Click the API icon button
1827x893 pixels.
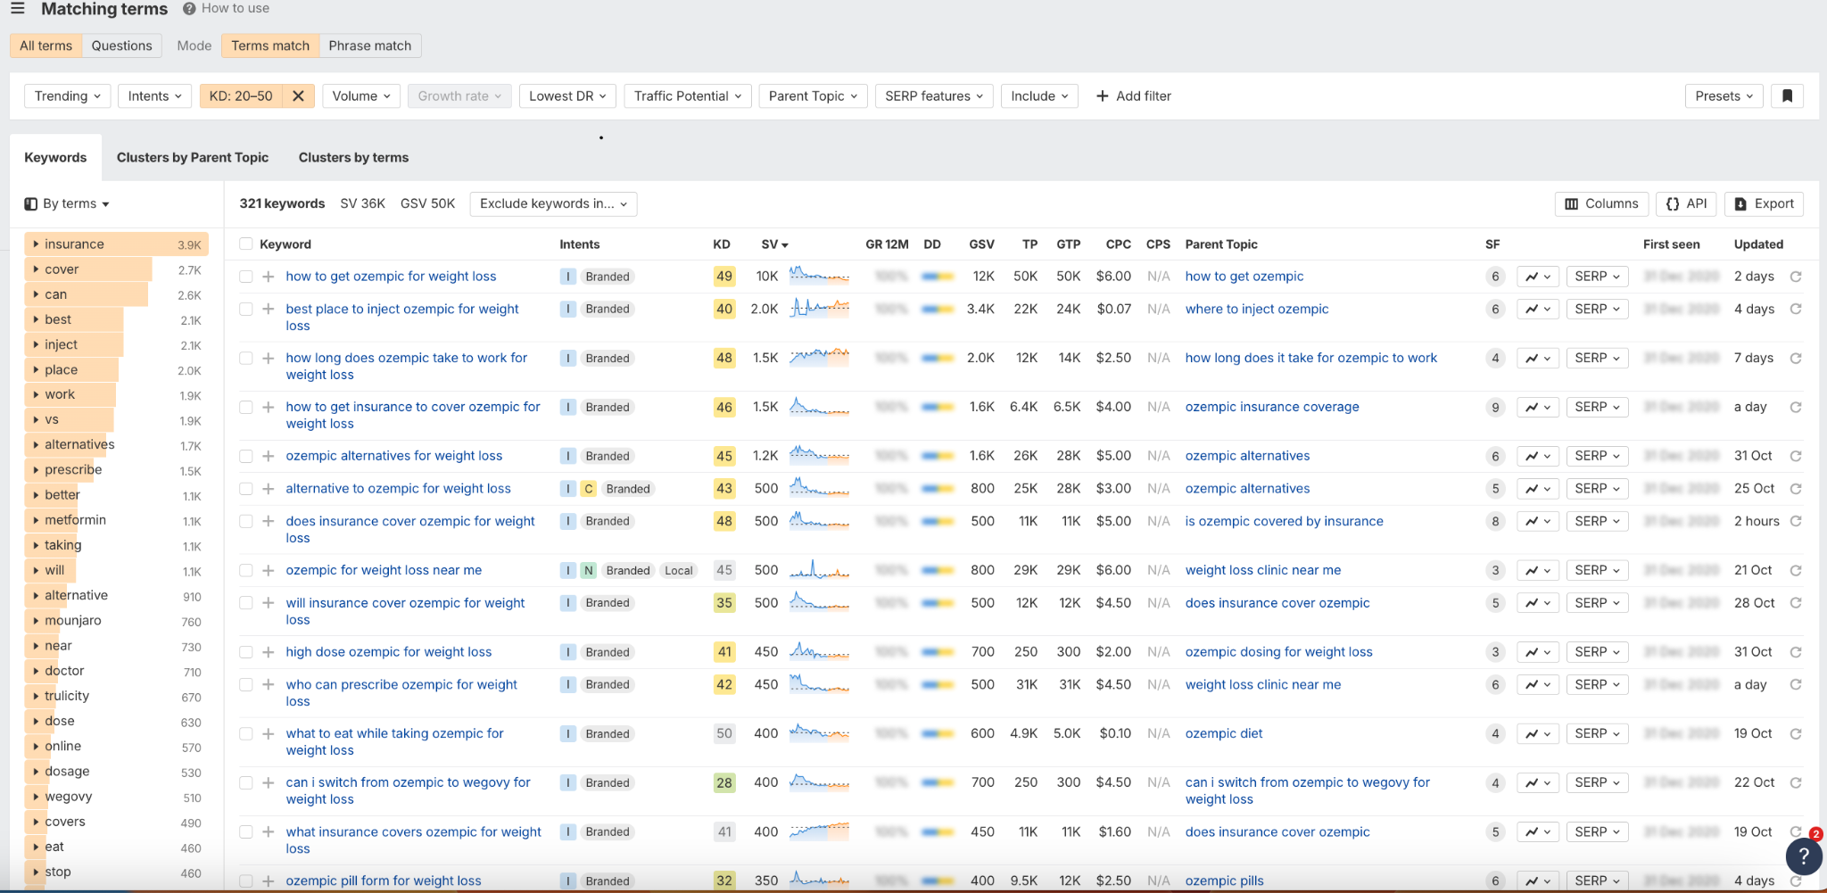pyautogui.click(x=1685, y=203)
